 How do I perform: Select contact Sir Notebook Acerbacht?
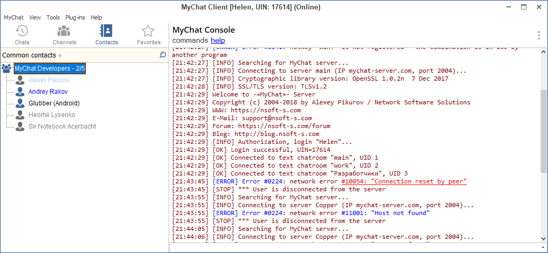point(62,126)
